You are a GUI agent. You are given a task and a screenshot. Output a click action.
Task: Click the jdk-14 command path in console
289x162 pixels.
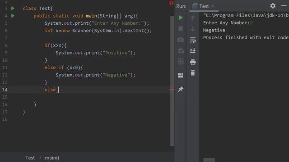pos(246,15)
